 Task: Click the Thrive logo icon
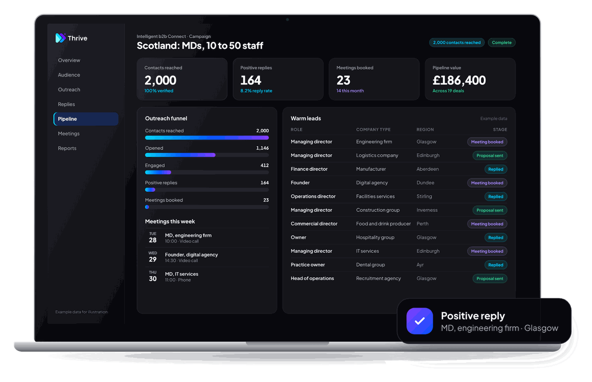coord(60,38)
